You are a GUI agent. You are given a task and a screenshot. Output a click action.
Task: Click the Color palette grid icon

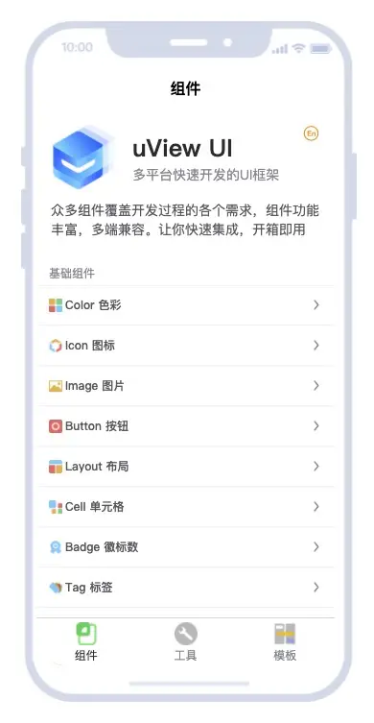pyautogui.click(x=56, y=305)
